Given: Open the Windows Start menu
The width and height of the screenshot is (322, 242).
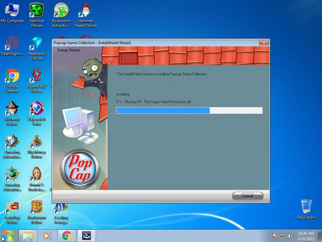Looking at the screenshot, I should 8,236.
